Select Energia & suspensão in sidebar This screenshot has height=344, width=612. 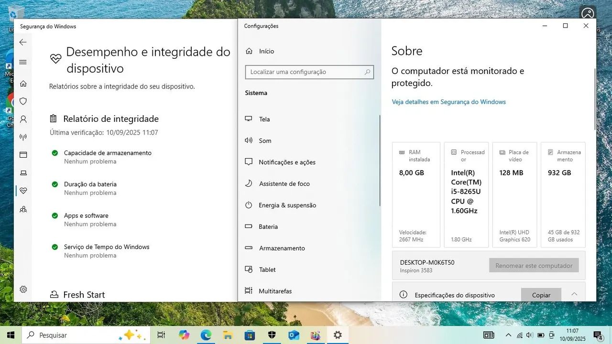(x=287, y=205)
